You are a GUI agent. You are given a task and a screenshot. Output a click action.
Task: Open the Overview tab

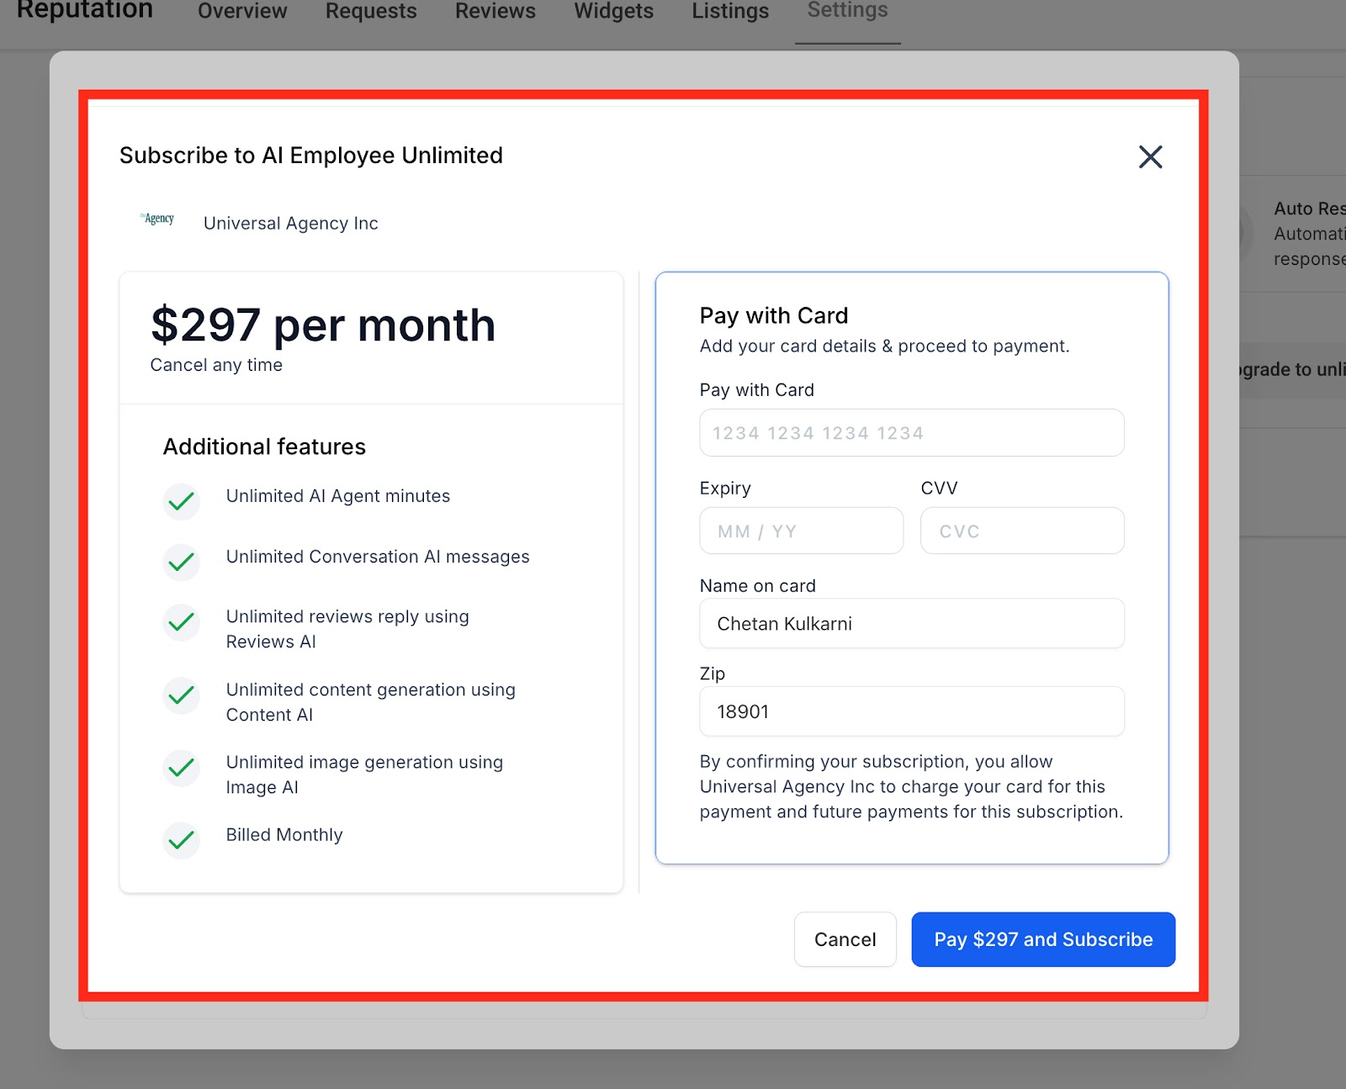242,12
